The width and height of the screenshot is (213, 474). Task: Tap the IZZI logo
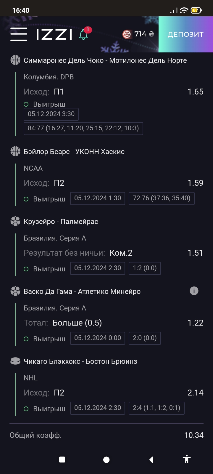(x=54, y=34)
